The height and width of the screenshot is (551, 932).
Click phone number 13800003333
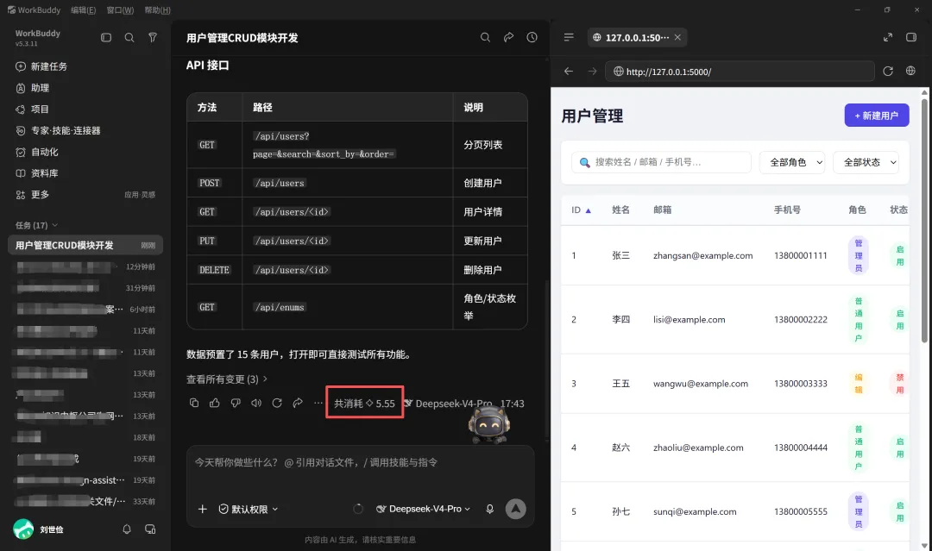point(800,384)
